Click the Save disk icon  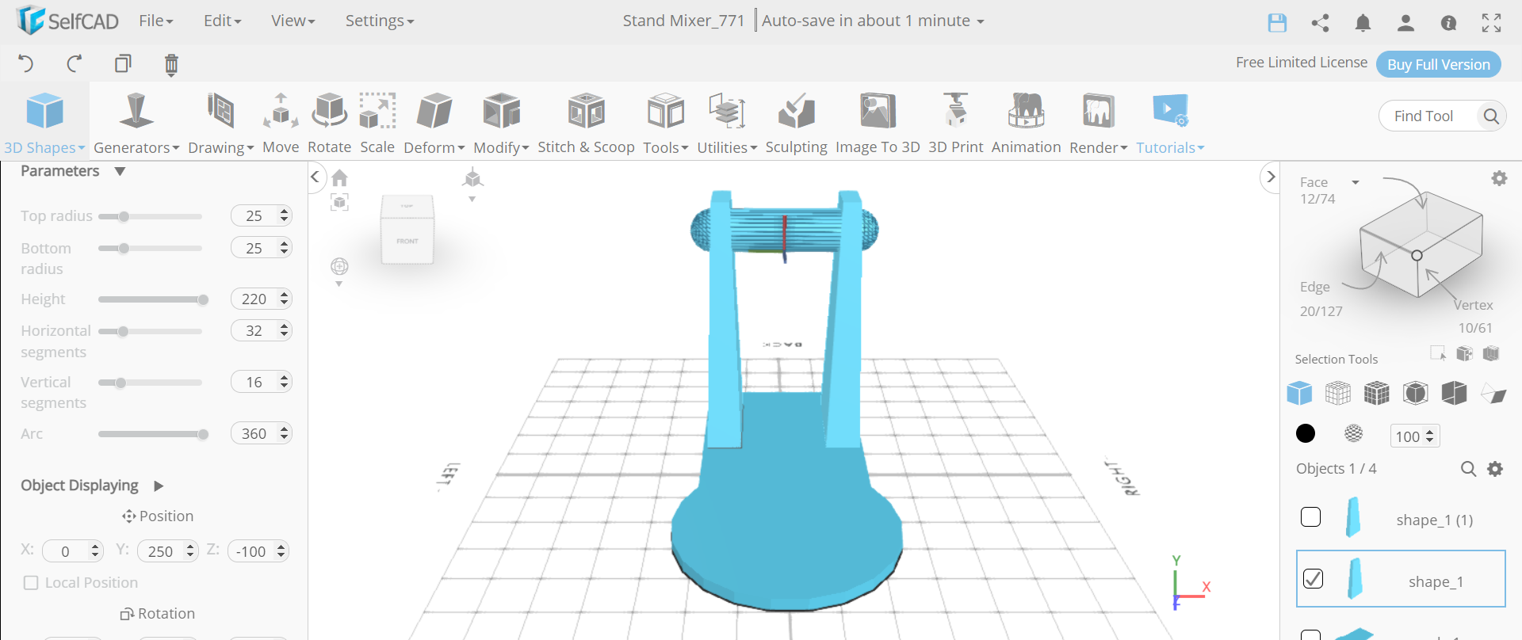pyautogui.click(x=1277, y=23)
